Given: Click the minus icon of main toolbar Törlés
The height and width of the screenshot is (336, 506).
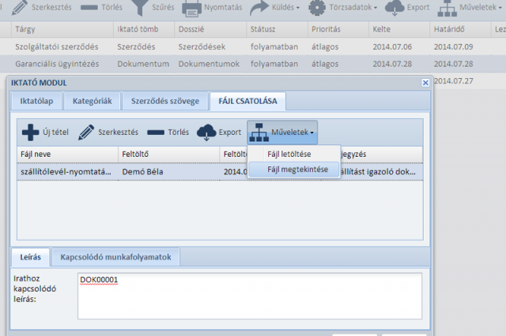Looking at the screenshot, I should point(89,7).
